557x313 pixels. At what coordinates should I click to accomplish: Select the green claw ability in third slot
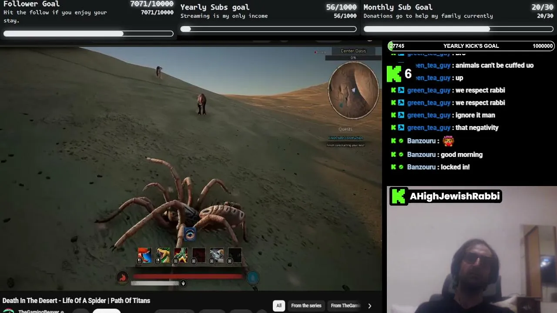tap(181, 256)
